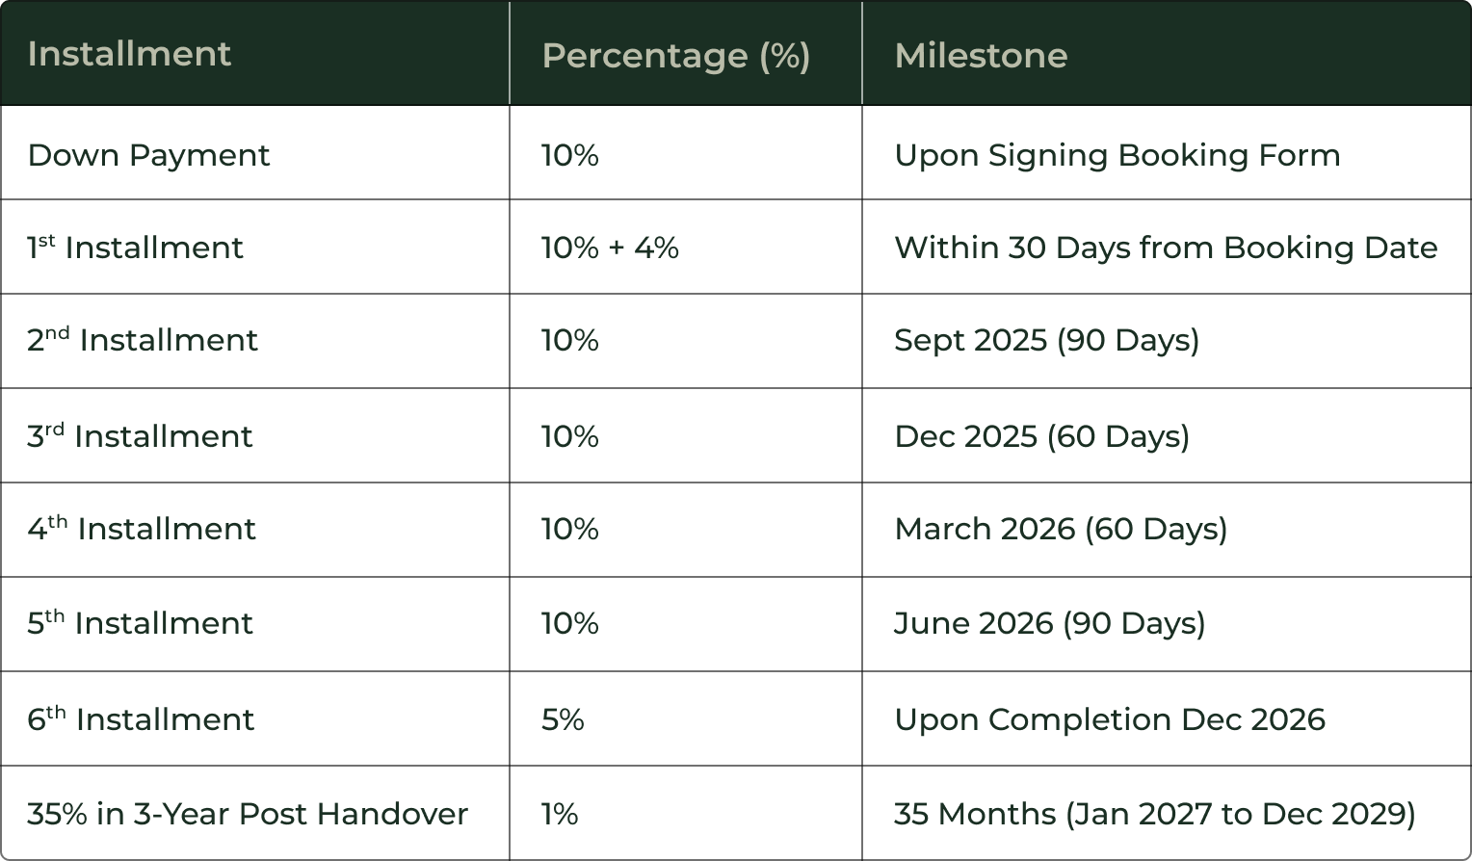Click Upon Signing Booking Form cell
The image size is (1472, 861).
click(x=1117, y=155)
